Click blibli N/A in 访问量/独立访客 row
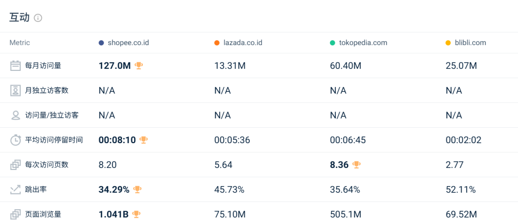The height and width of the screenshot is (224, 518). click(x=454, y=115)
